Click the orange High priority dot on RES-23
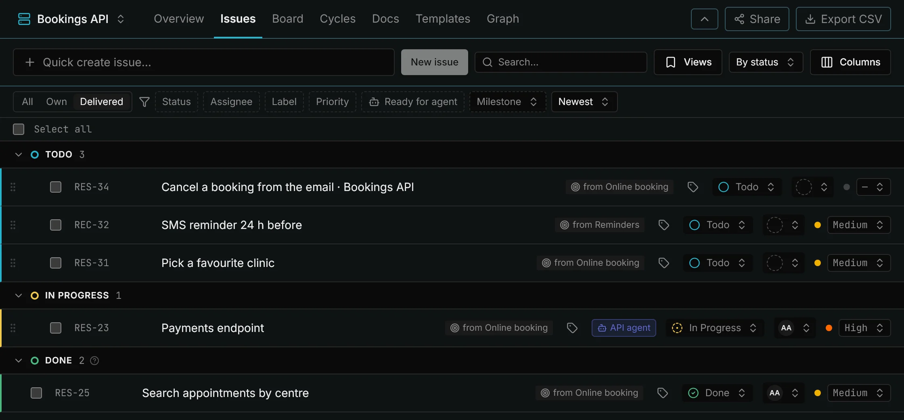This screenshot has height=420, width=904. click(829, 328)
